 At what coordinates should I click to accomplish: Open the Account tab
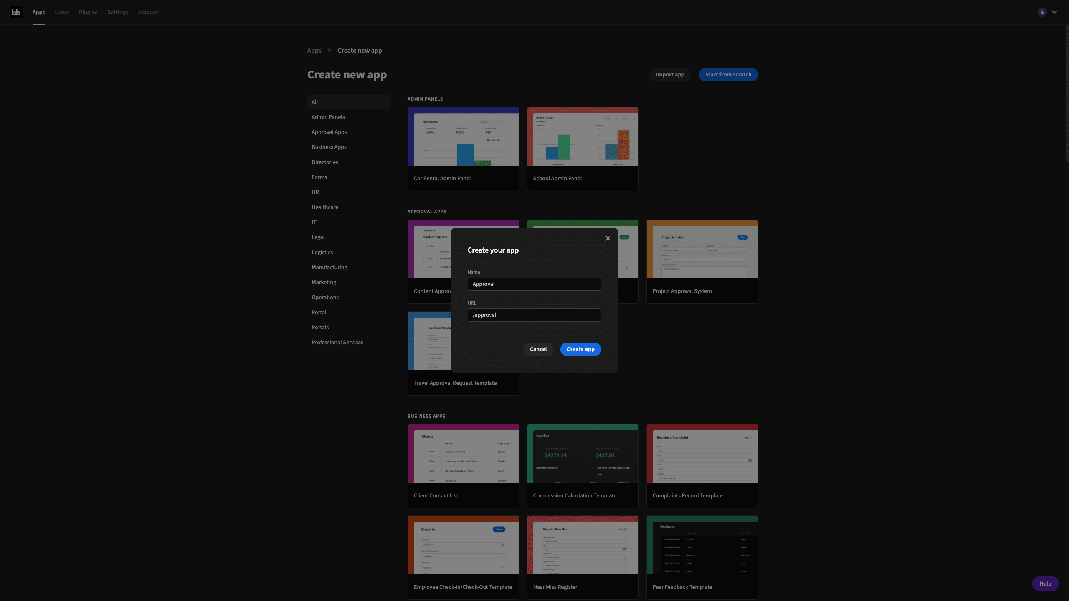pyautogui.click(x=148, y=12)
